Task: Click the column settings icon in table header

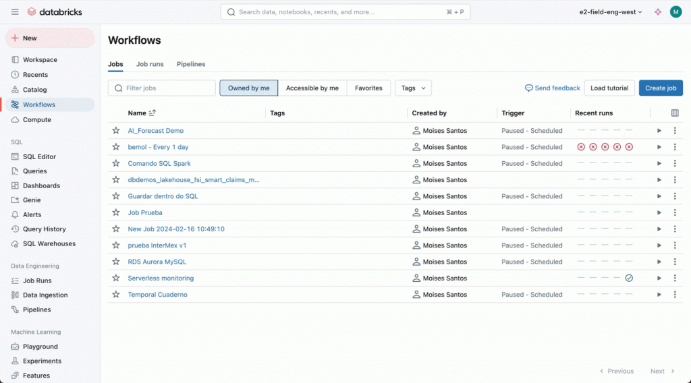Action: click(x=675, y=113)
